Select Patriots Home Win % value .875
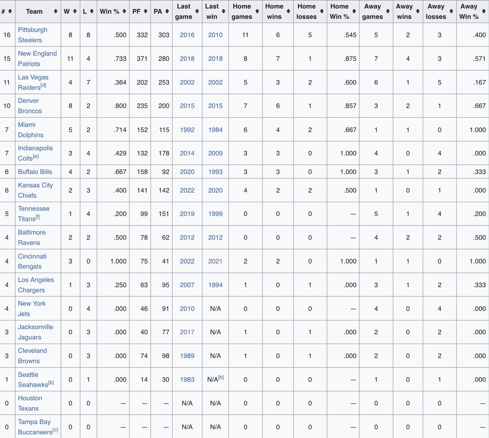Viewport: 489px width, 438px height. [x=350, y=58]
